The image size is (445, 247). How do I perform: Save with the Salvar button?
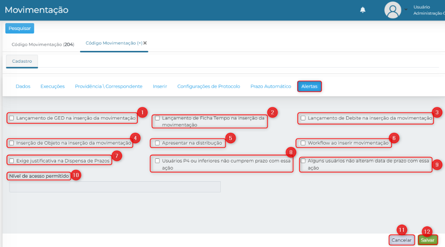pos(428,240)
